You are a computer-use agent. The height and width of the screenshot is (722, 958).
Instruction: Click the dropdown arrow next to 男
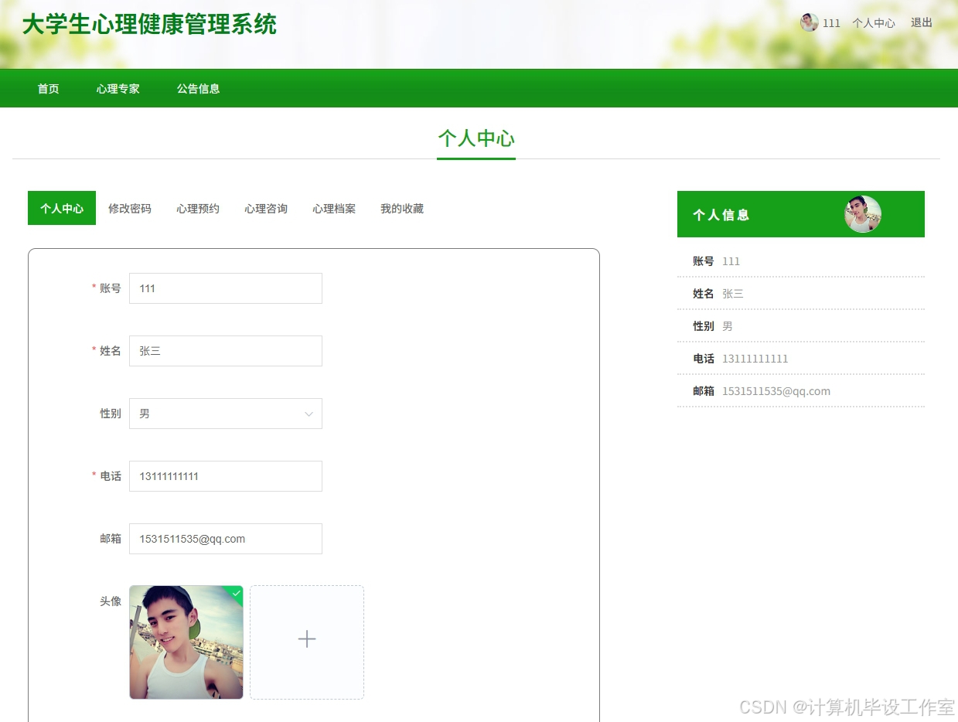pyautogui.click(x=309, y=414)
